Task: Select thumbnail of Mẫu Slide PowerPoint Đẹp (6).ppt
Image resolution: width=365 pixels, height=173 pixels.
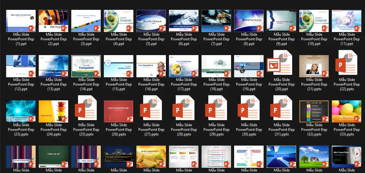Action: 184,21
